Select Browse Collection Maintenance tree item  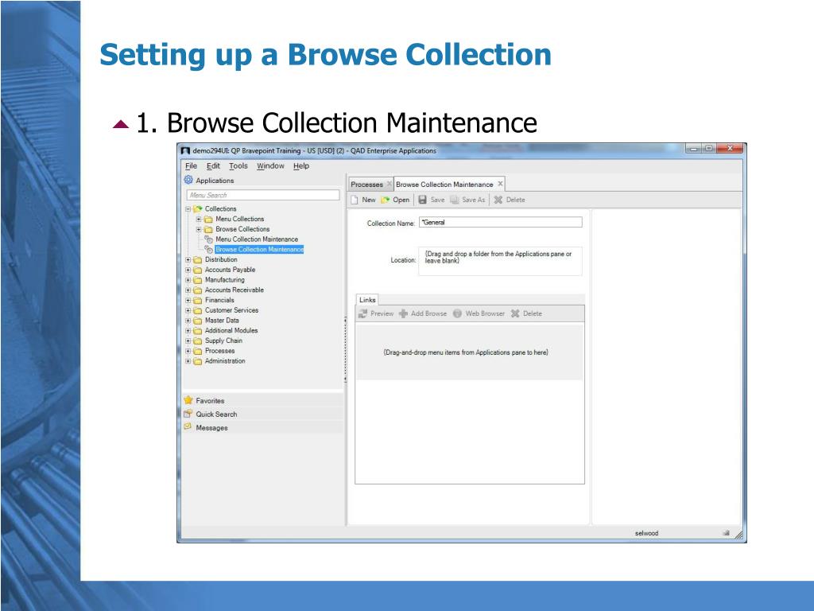[259, 249]
